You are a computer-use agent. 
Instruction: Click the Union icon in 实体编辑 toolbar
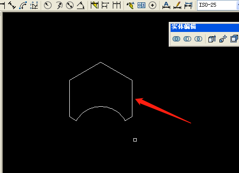pyautogui.click(x=176, y=39)
